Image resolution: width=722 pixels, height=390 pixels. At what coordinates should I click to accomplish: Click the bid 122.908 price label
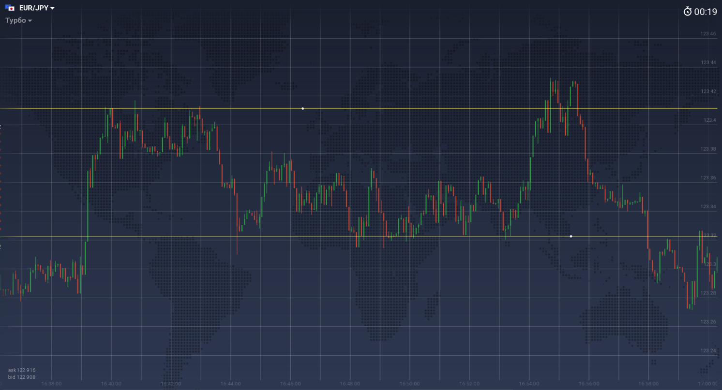click(22, 376)
